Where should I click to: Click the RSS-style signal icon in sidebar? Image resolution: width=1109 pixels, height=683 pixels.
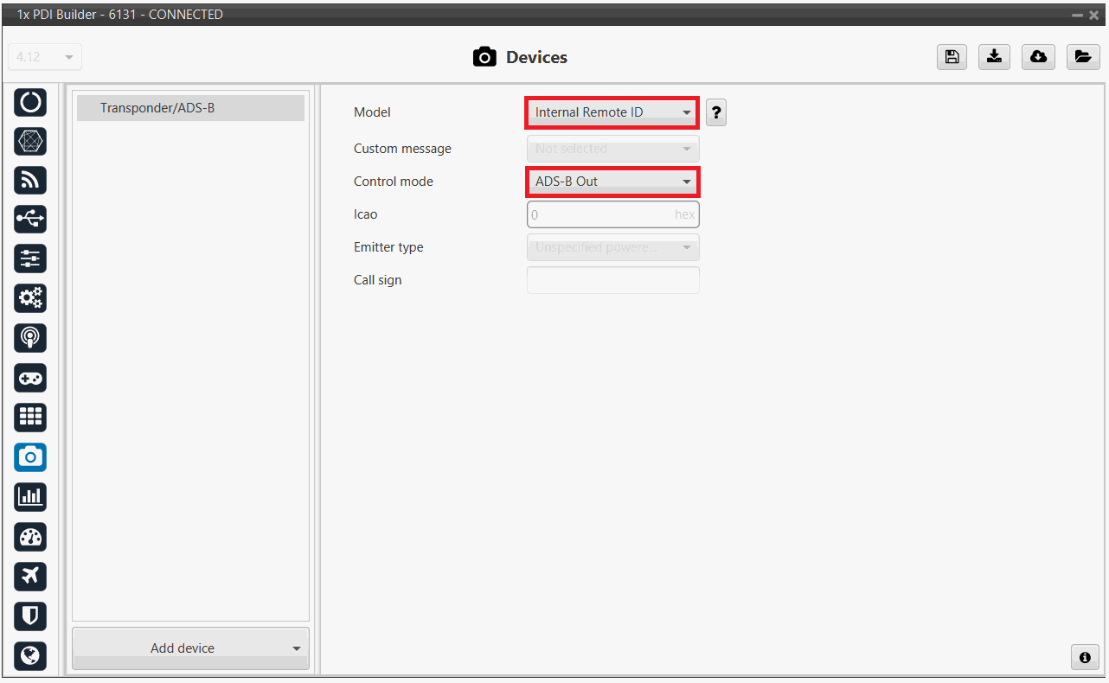pos(30,180)
